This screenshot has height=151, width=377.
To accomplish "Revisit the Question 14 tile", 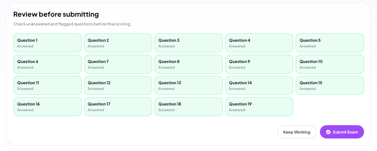I will coord(259,85).
